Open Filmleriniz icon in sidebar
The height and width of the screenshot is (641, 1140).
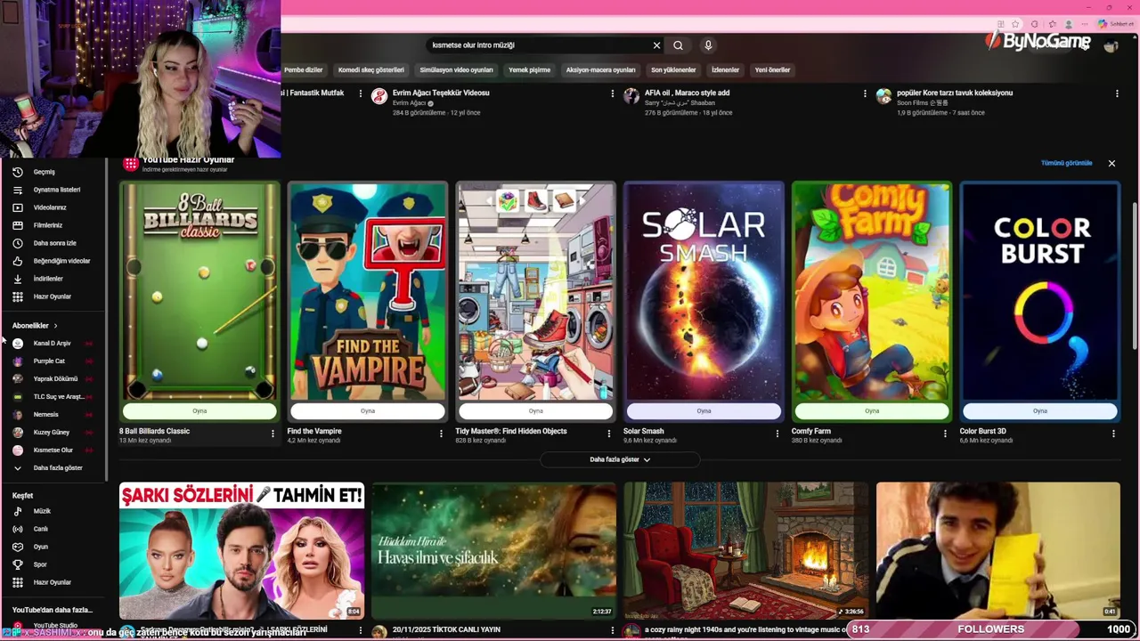coord(17,225)
